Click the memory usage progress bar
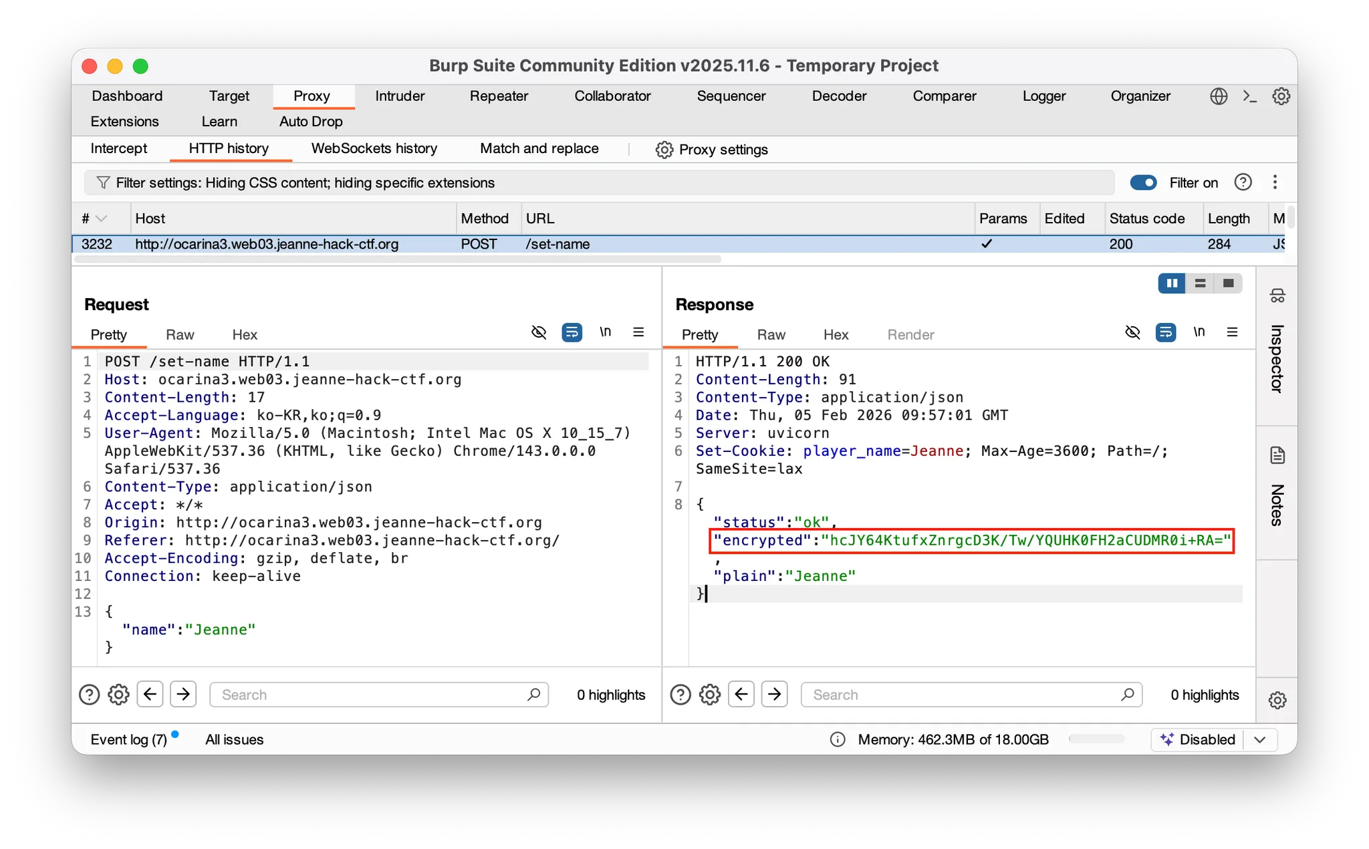This screenshot has width=1369, height=849. click(1096, 739)
